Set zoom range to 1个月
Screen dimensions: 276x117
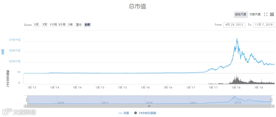(x=53, y=25)
